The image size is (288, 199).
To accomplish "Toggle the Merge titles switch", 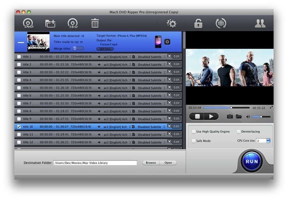I will coord(78,48).
